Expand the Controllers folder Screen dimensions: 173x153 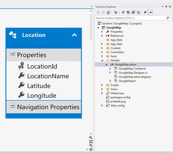coord(102,52)
